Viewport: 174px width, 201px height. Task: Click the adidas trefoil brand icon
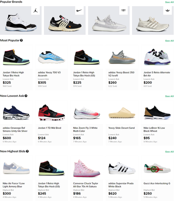167,10
